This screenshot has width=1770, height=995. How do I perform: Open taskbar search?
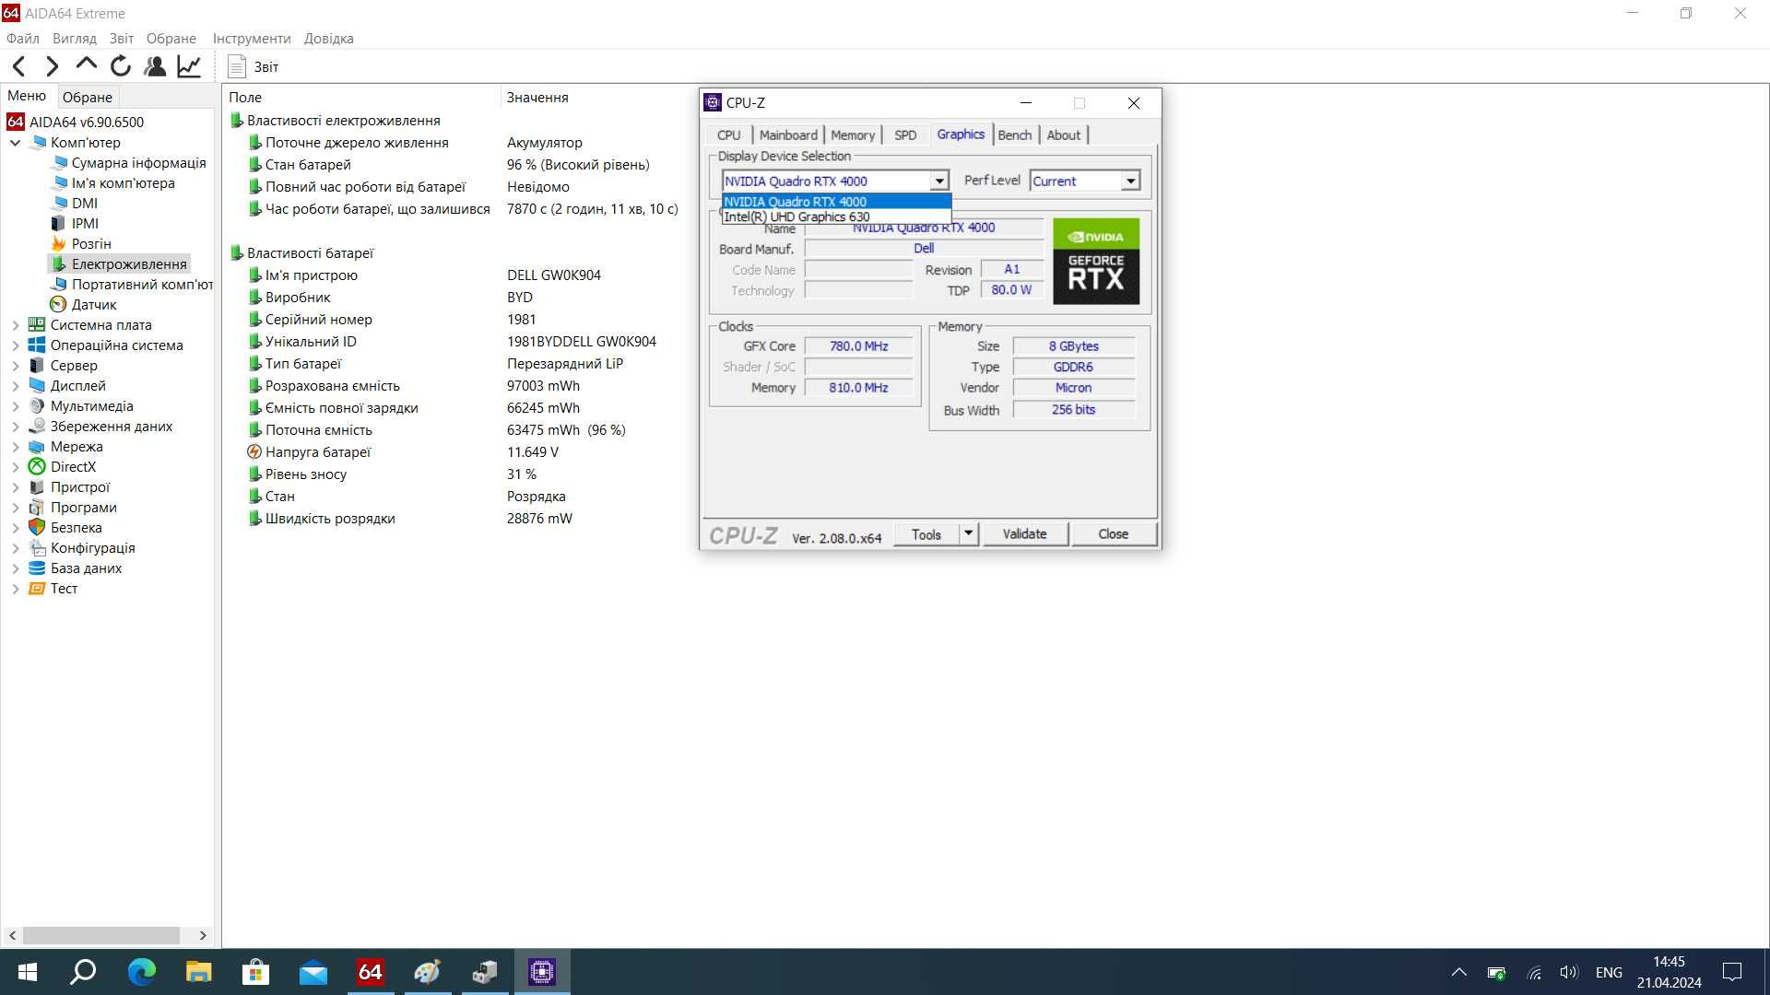coord(84,972)
